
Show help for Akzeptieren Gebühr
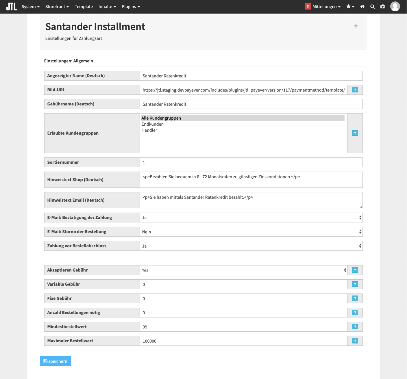[x=355, y=270]
